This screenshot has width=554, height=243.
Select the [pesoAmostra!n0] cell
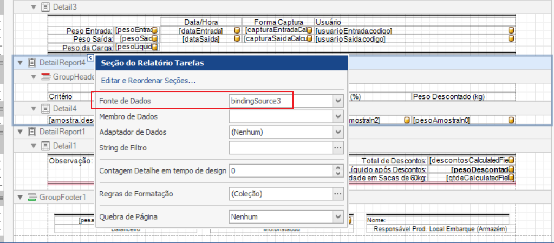coord(464,121)
